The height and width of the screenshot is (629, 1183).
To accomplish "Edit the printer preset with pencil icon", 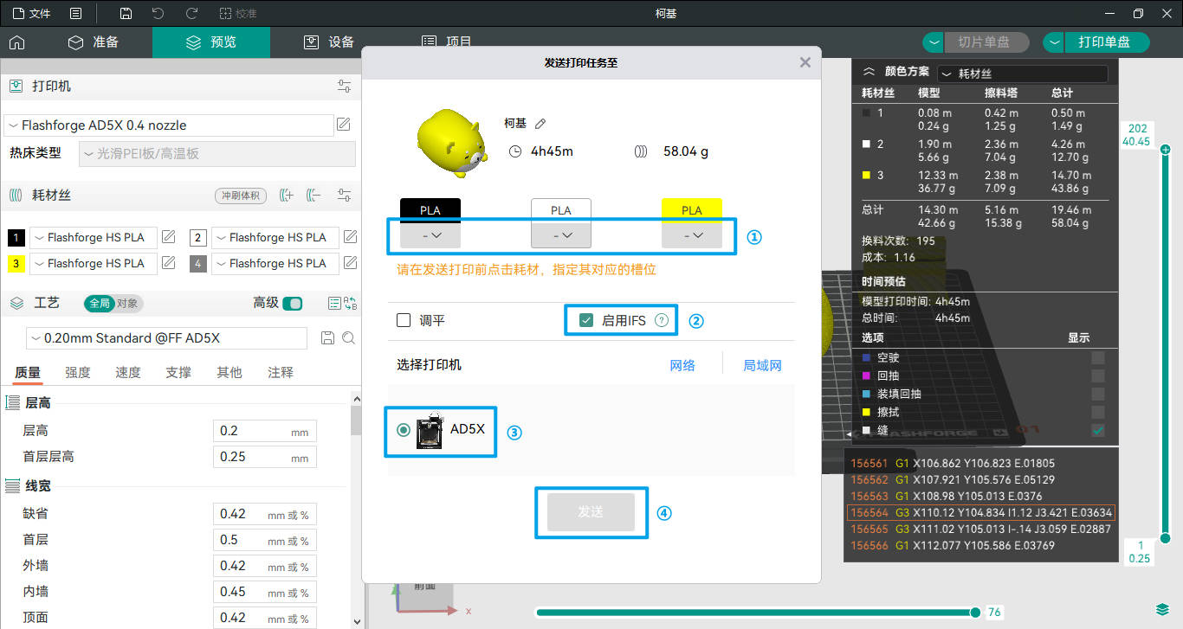I will 344,125.
